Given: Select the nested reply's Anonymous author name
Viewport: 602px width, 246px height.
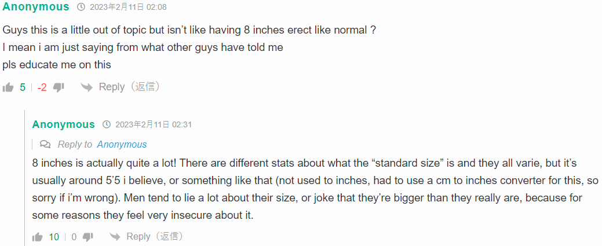Looking at the screenshot, I should pos(63,124).
